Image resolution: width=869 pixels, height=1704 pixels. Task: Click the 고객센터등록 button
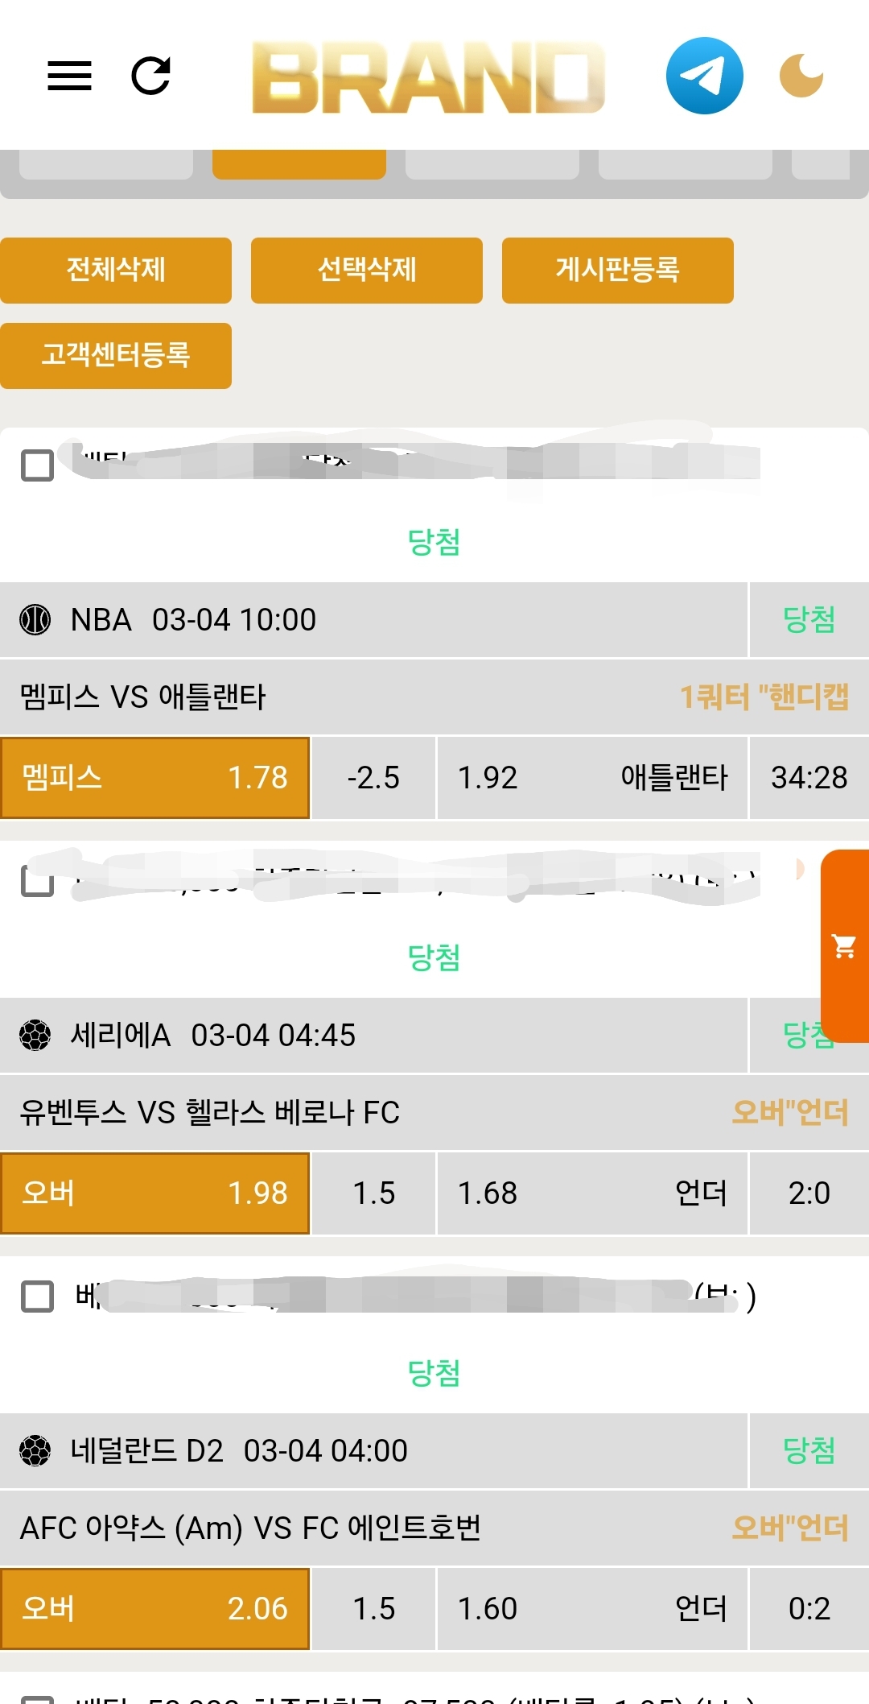pos(116,355)
